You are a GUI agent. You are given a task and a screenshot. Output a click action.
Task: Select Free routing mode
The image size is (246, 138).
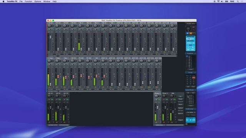[193, 39]
